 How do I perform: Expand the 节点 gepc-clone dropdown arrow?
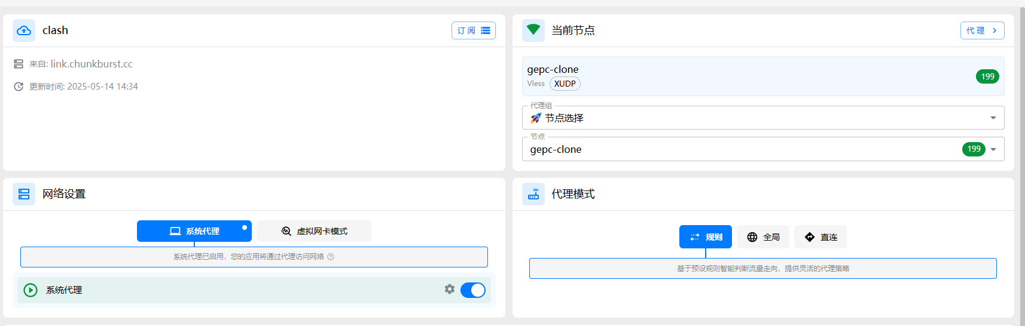point(993,149)
